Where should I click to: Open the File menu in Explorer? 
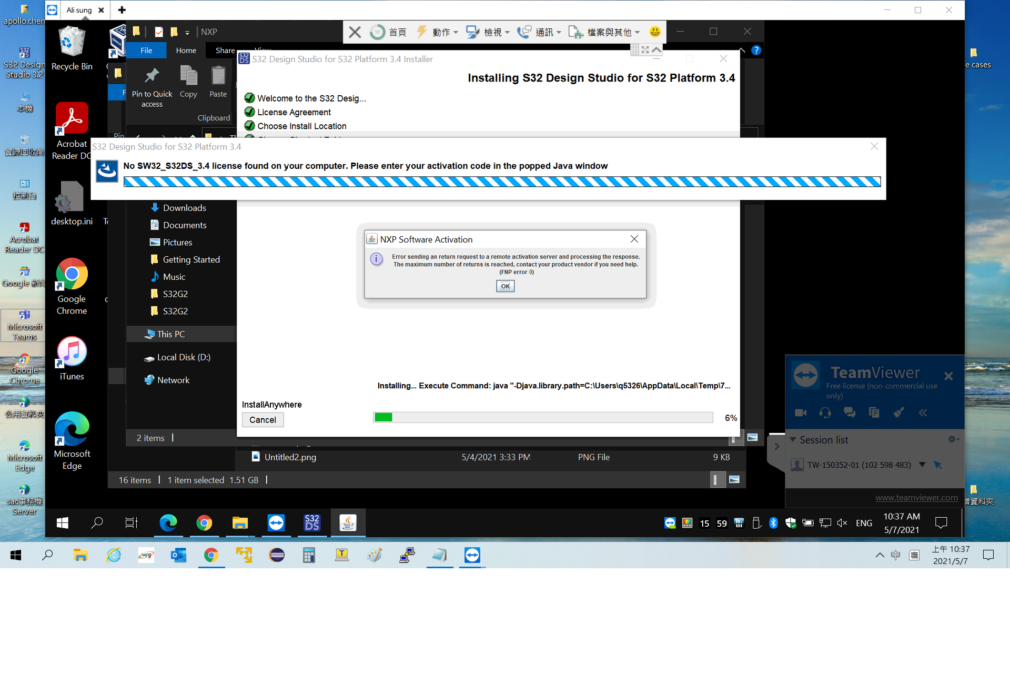point(146,50)
